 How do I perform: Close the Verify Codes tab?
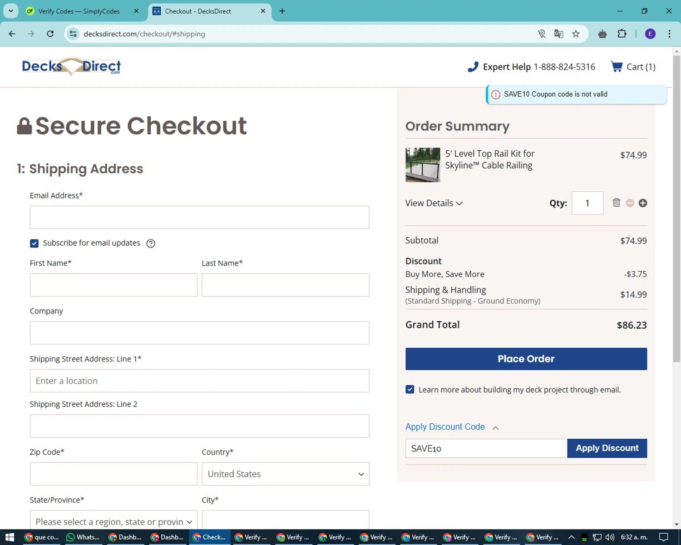136,11
